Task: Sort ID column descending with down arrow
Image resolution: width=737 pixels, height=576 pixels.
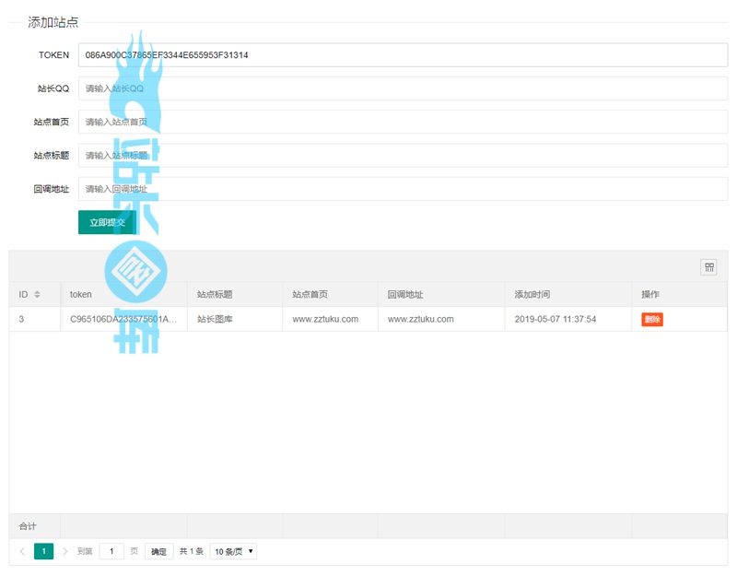Action: 37,298
